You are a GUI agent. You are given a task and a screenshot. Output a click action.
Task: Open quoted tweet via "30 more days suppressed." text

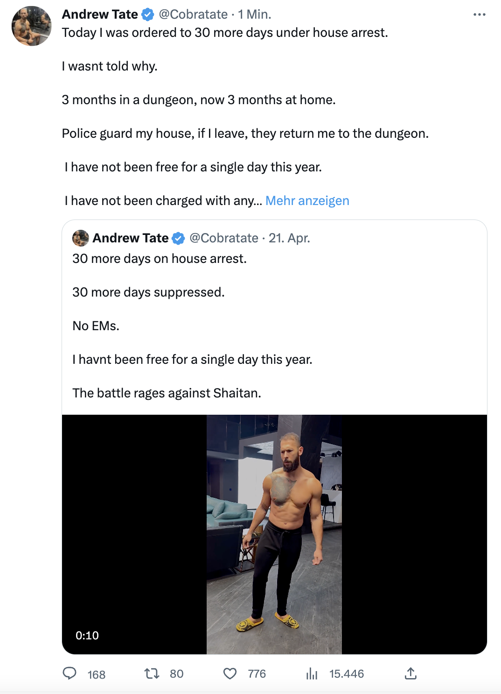click(x=148, y=292)
